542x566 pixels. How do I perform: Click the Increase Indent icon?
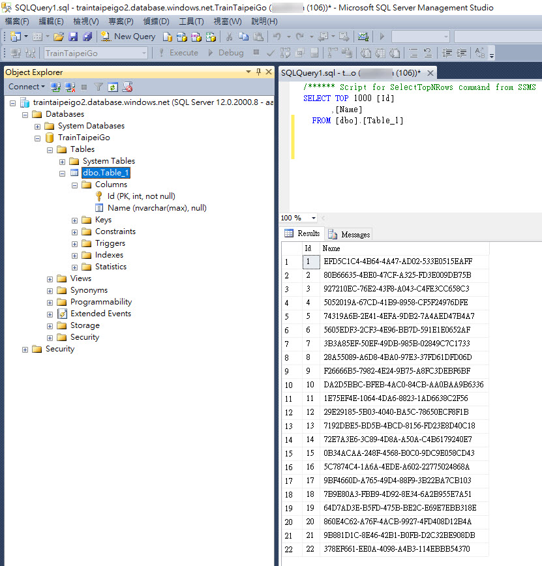[x=462, y=53]
